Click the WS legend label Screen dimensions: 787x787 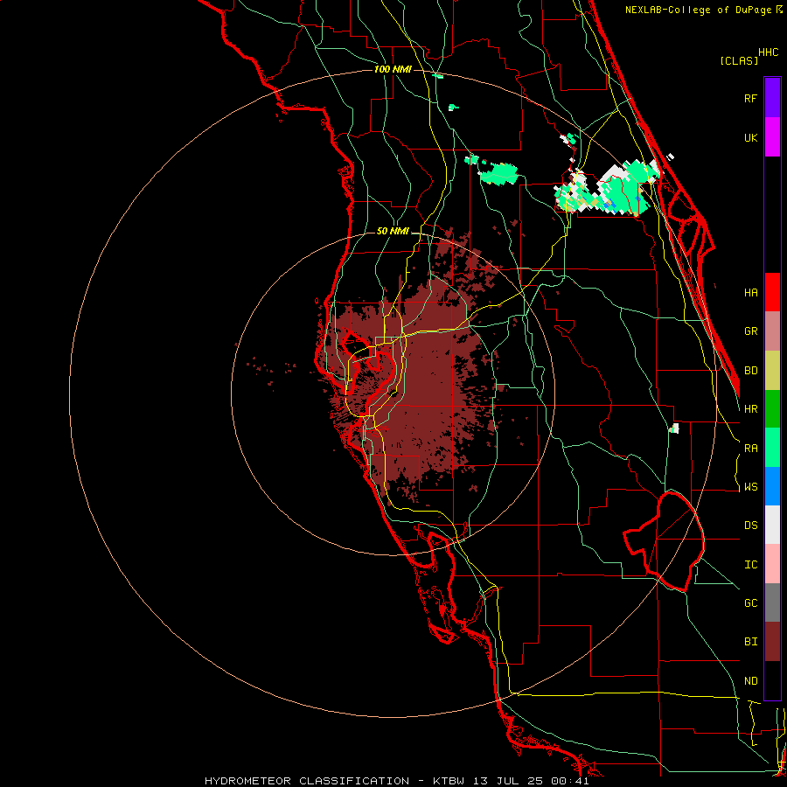click(x=751, y=487)
